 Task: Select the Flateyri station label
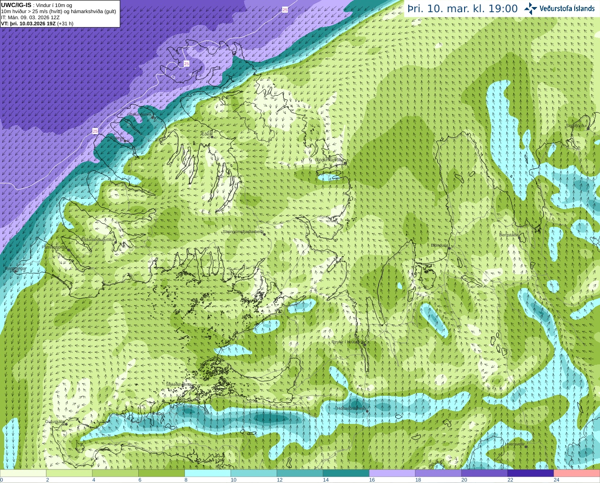117,138
